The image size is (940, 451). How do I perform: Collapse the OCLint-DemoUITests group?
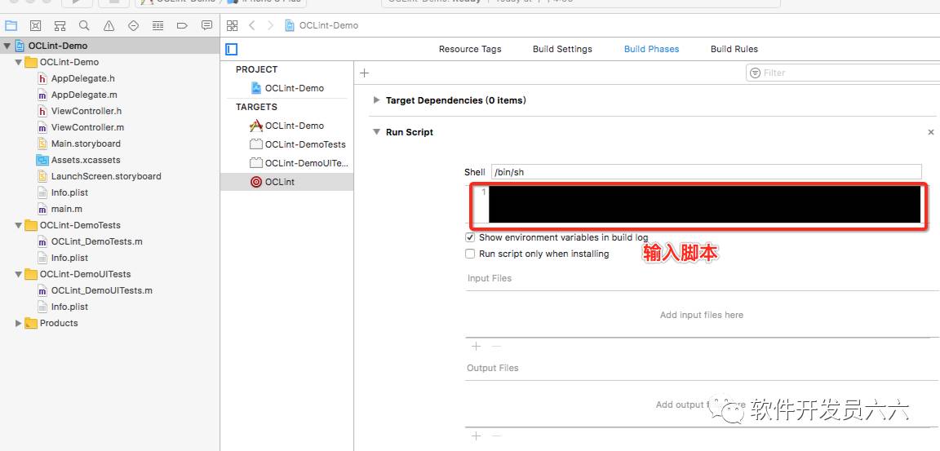18,274
